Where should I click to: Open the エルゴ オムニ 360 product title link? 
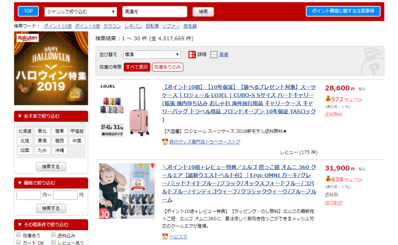[x=239, y=183]
